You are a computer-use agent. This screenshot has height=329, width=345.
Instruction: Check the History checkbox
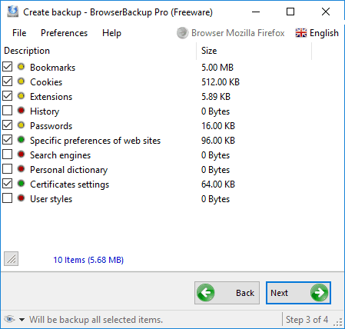[8, 111]
